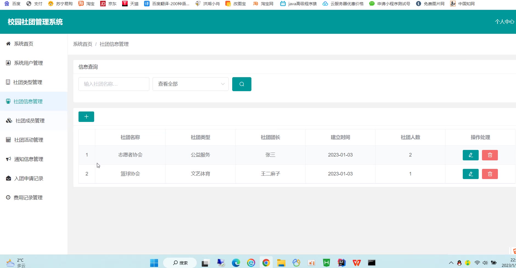The height and width of the screenshot is (268, 516).
Task: Click 系统首页 in the breadcrumb
Action: point(83,44)
